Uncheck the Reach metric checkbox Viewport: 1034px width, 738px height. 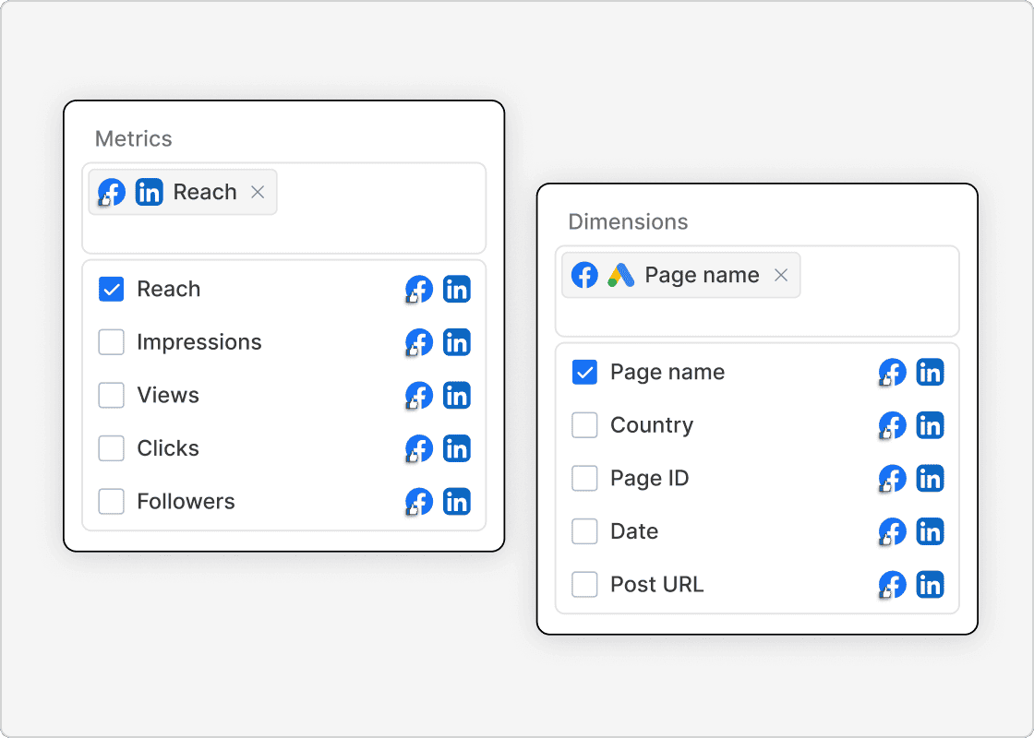click(111, 289)
